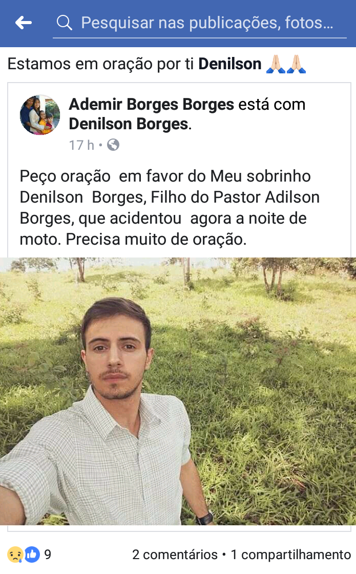356x574 pixels.
Task: Open the search publications input field
Action: tap(200, 23)
